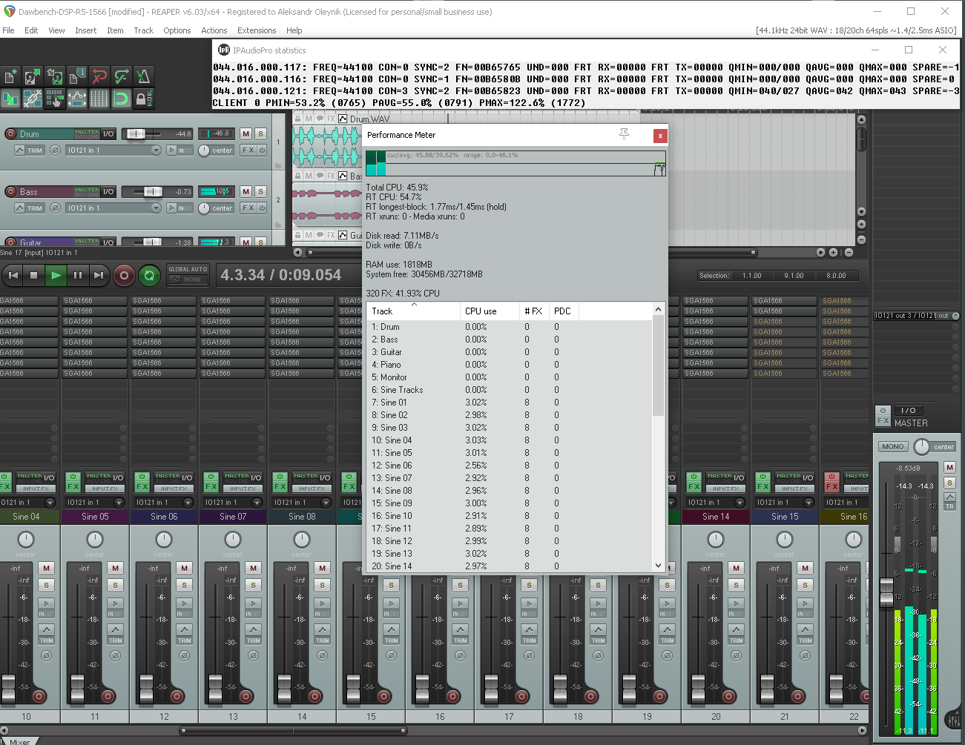Click the red undo arrow icon
This screenshot has width=965, height=745.
pyautogui.click(x=99, y=76)
